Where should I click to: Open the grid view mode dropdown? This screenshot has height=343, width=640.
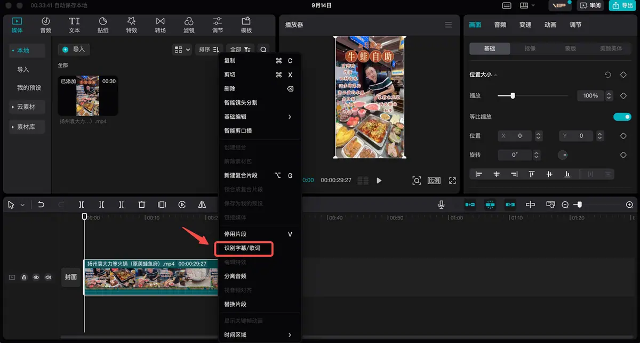pos(182,50)
